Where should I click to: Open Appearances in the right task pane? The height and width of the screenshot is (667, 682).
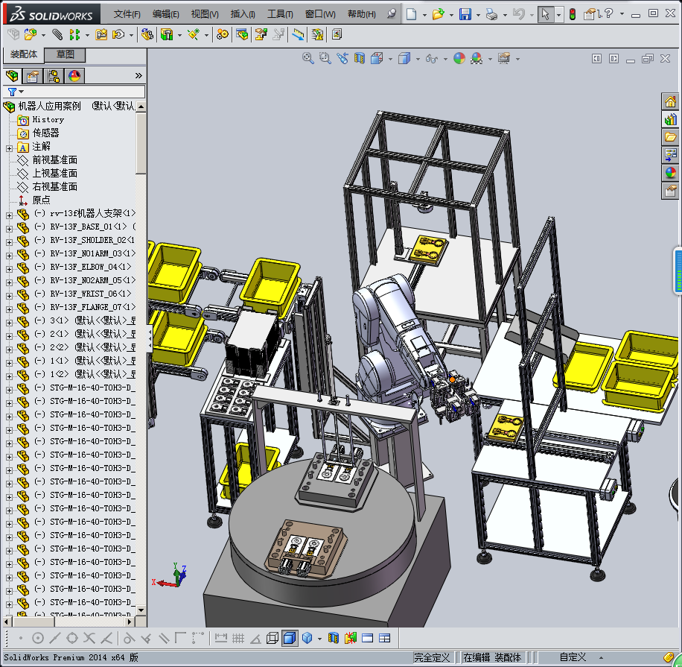[670, 173]
